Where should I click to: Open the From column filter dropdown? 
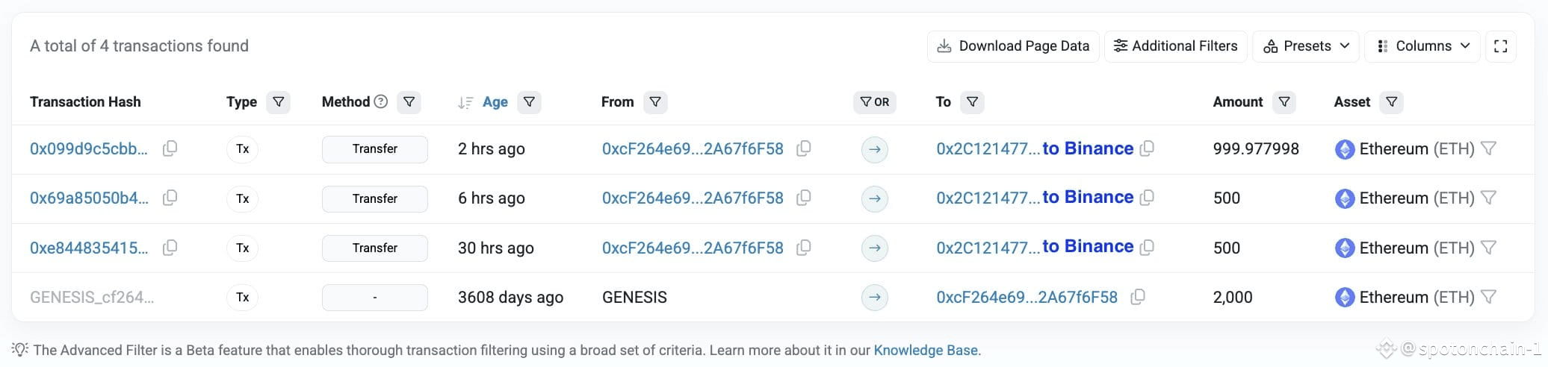[x=655, y=102]
